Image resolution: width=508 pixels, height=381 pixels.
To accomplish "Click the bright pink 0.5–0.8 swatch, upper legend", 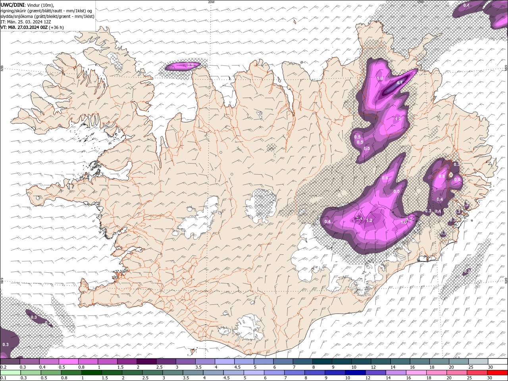I will [x=68, y=362].
